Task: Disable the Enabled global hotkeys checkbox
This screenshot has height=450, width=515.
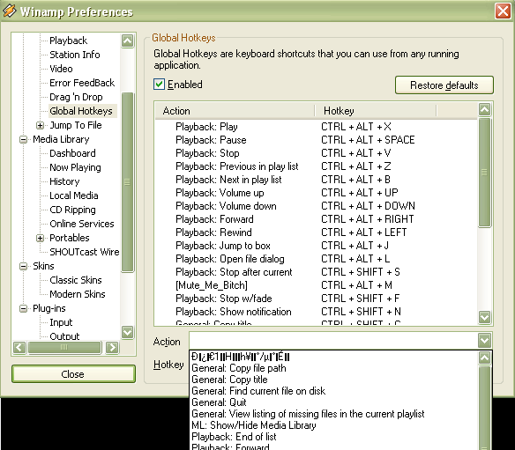Action: click(160, 85)
